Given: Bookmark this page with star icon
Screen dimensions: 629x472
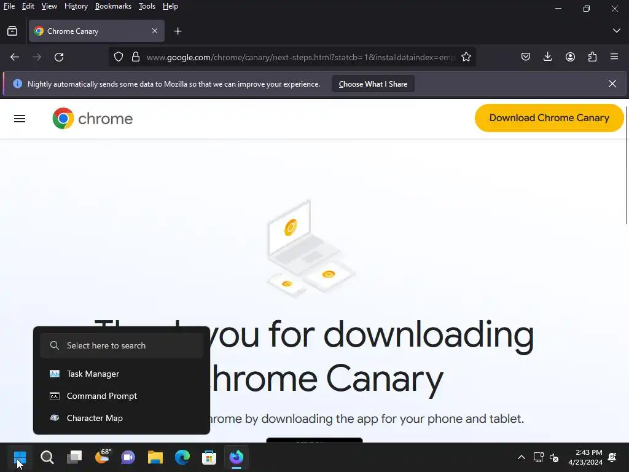Looking at the screenshot, I should (466, 57).
